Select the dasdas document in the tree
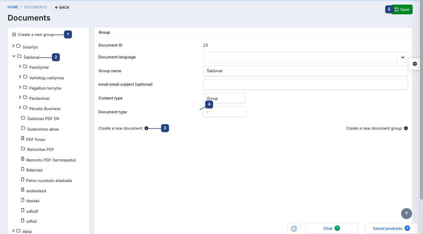 tap(33, 201)
